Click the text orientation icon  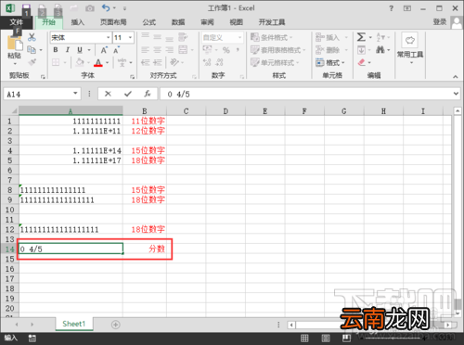174,62
